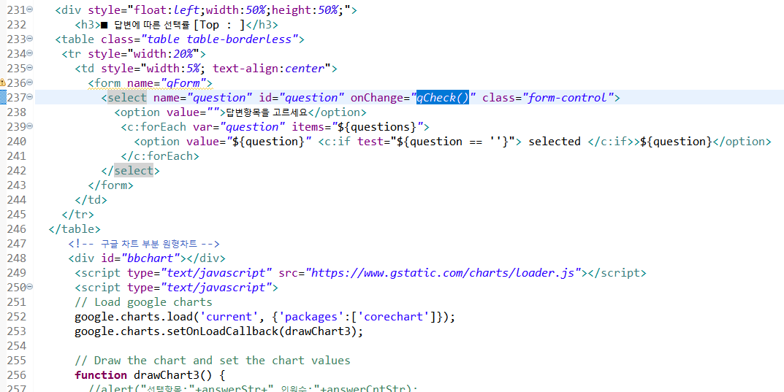
Task: Click the highlighted qCheck() text
Action: [x=443, y=97]
